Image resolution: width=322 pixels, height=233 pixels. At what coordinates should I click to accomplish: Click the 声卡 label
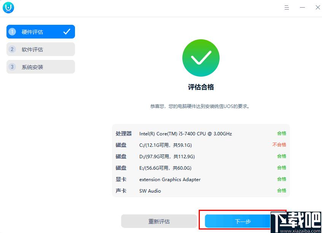coord(121,191)
